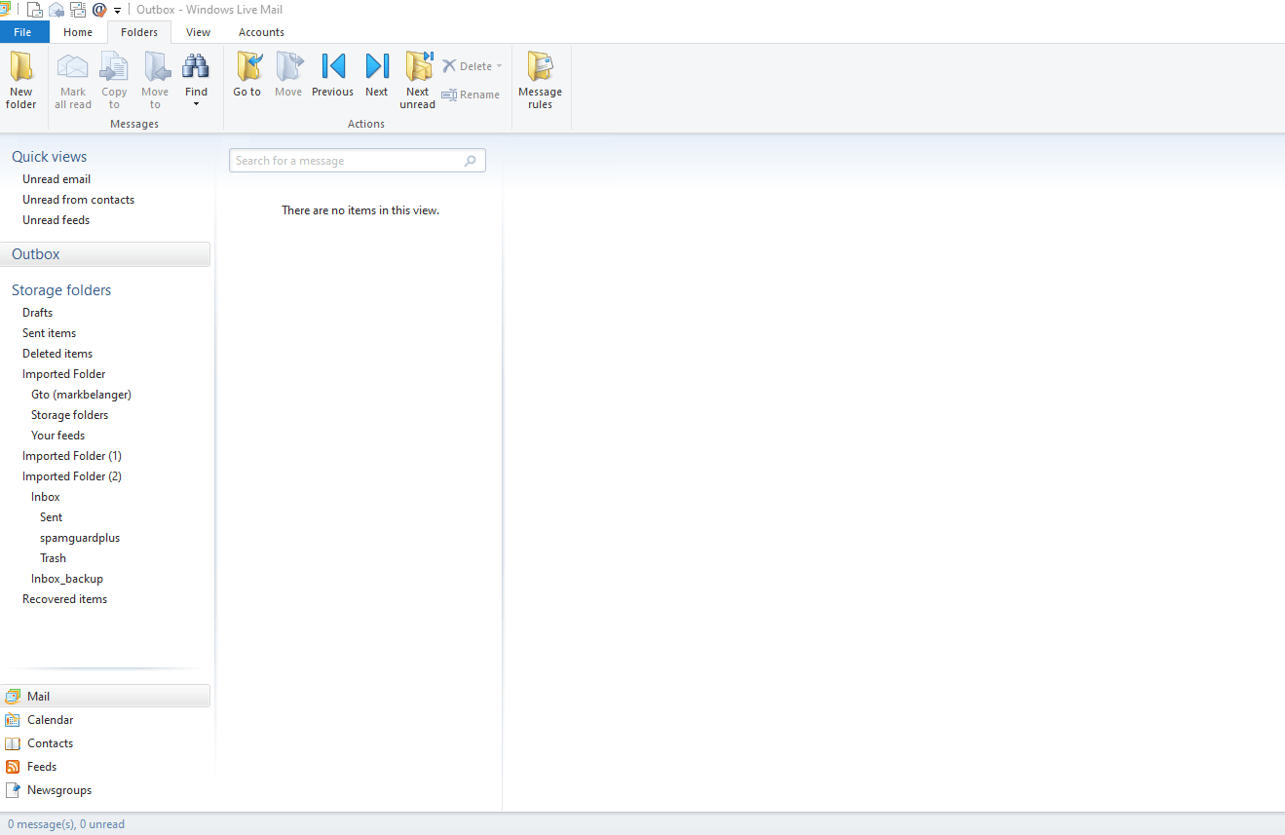Open the File menu
The image size is (1285, 835).
pos(23,32)
